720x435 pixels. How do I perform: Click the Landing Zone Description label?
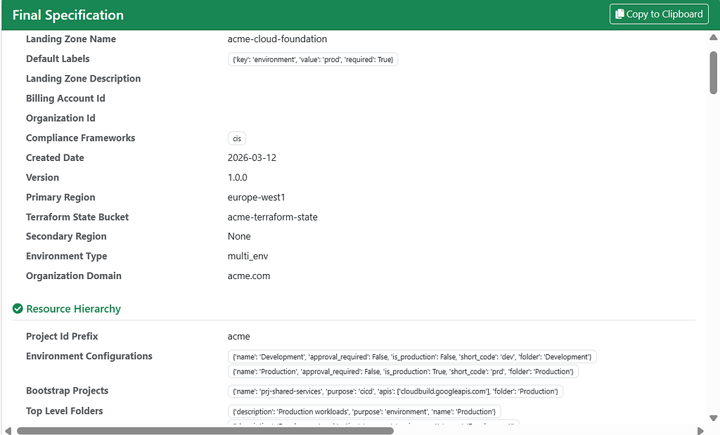[x=83, y=79]
